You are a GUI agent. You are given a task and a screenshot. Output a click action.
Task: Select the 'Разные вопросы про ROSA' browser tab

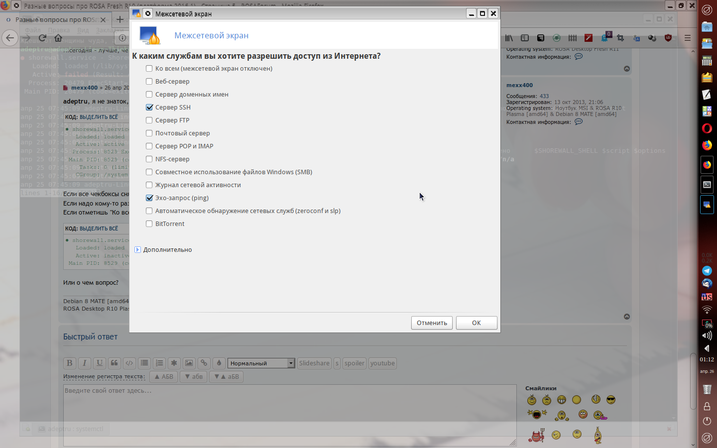pyautogui.click(x=56, y=19)
